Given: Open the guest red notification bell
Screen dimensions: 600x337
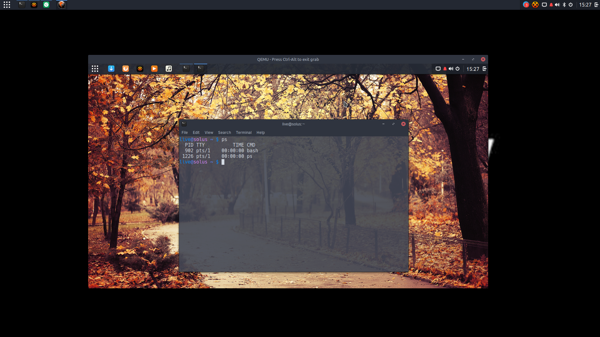Looking at the screenshot, I should 445,69.
